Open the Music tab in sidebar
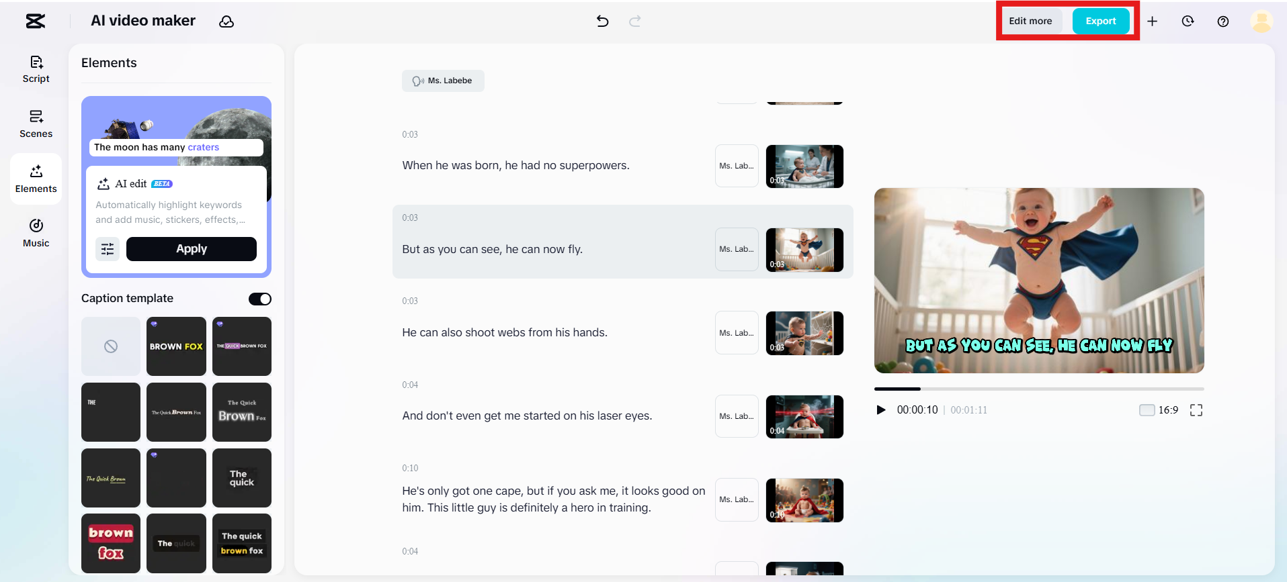 (x=36, y=232)
